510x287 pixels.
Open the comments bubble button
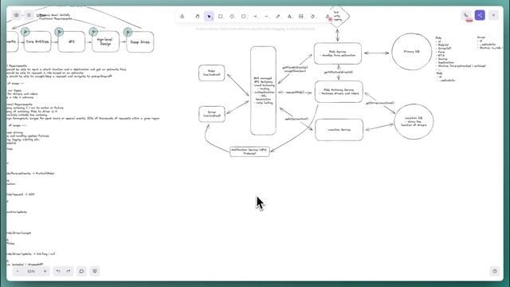click(x=81, y=271)
